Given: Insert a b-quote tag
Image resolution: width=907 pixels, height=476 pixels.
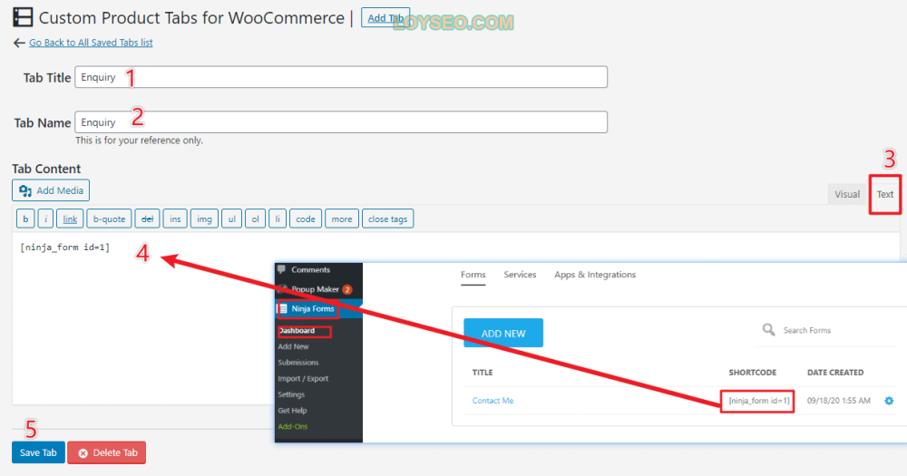Looking at the screenshot, I should (109, 219).
